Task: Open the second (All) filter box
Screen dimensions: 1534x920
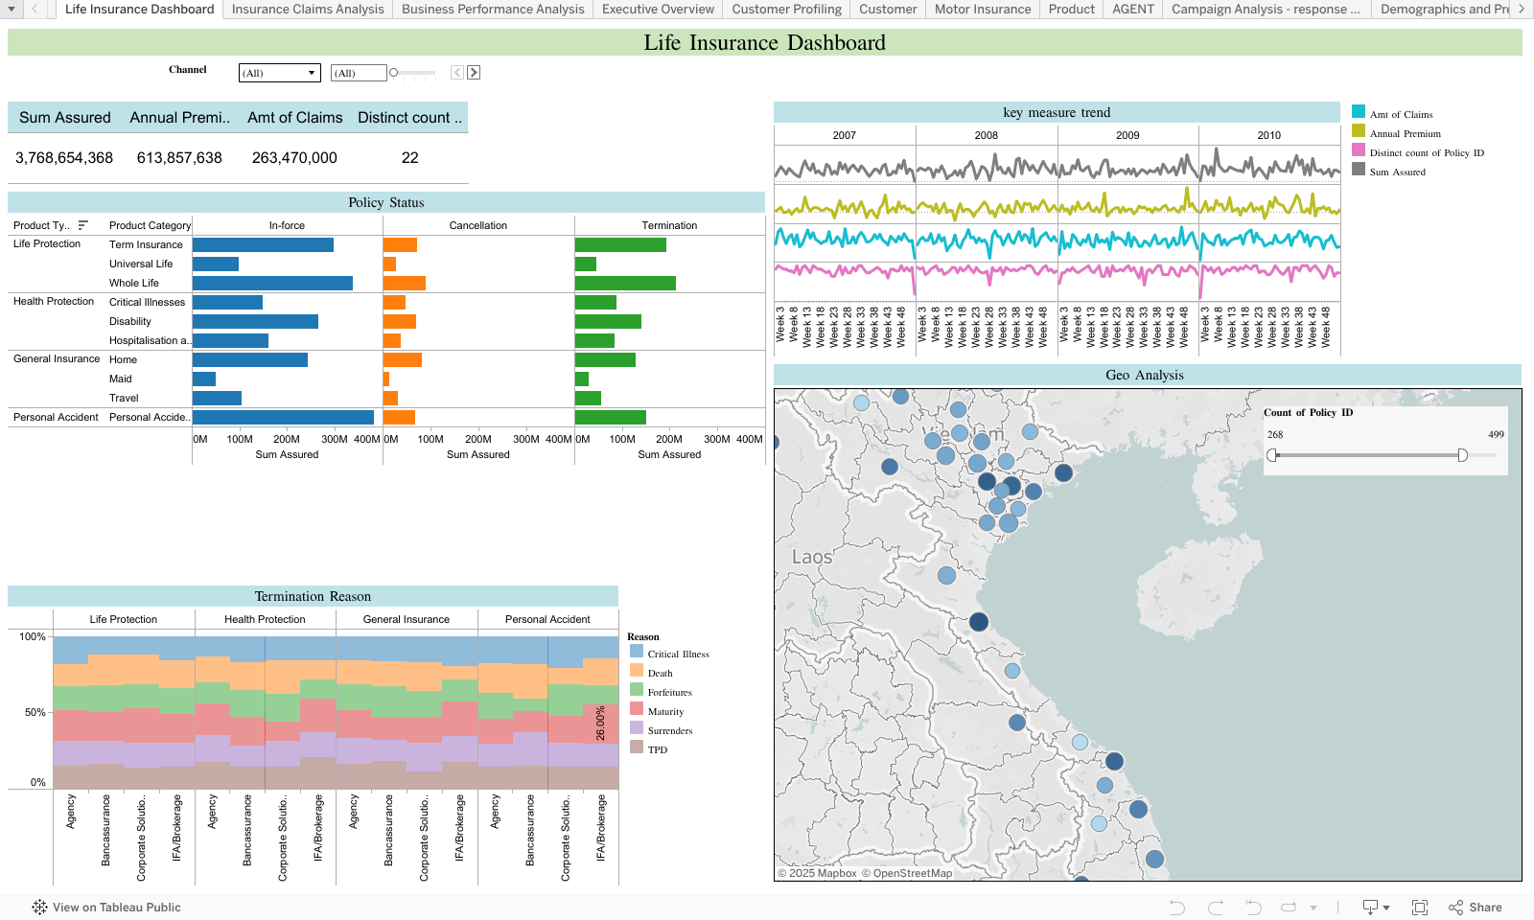Action: [x=359, y=73]
